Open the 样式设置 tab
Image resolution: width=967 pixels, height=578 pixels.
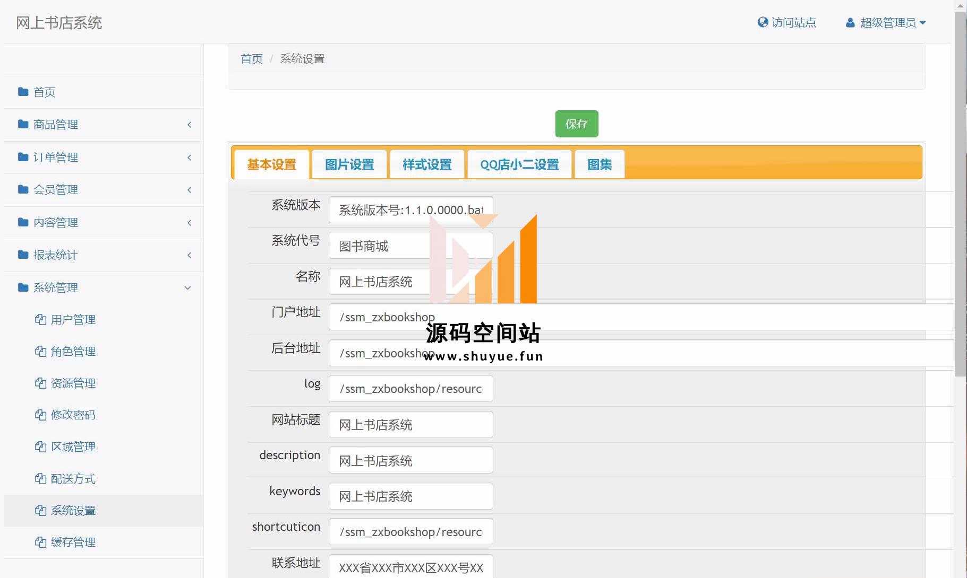tap(427, 164)
